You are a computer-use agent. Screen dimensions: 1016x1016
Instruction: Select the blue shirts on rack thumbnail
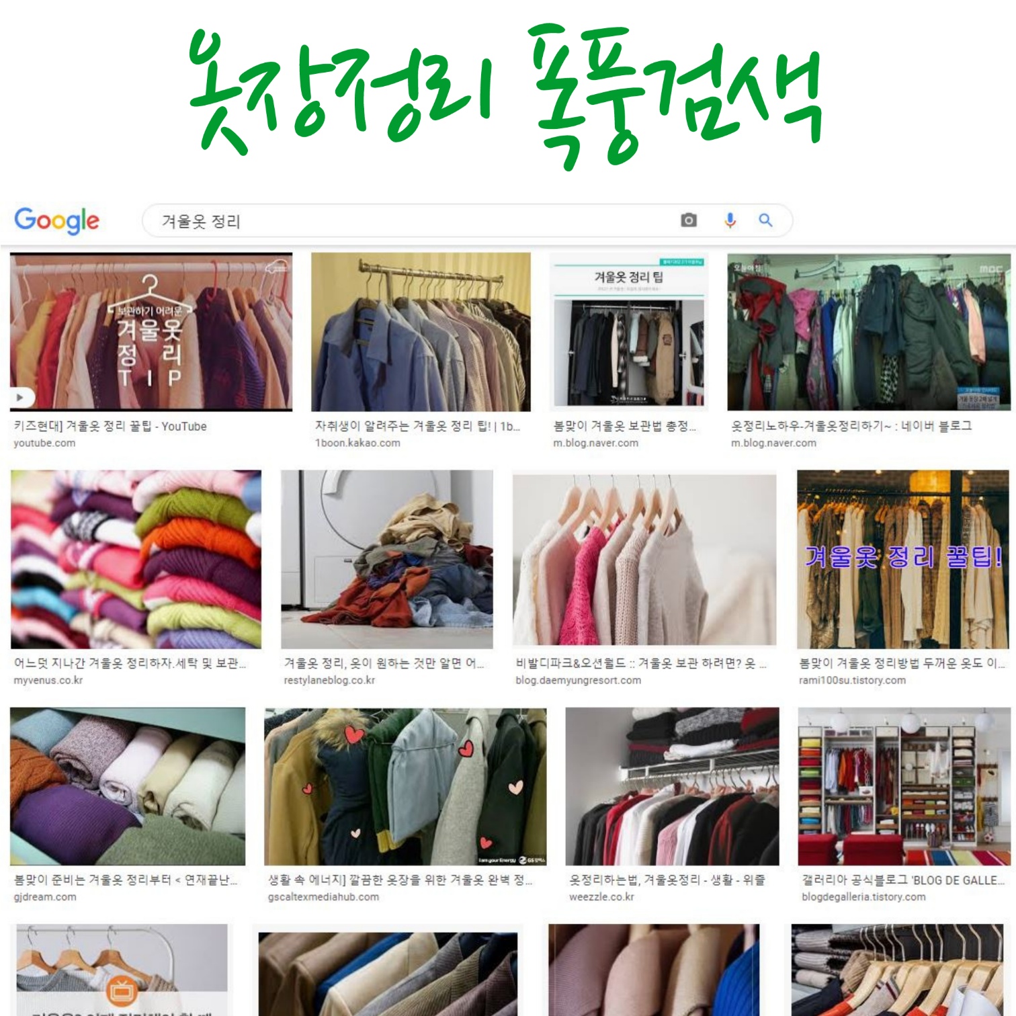click(x=421, y=332)
